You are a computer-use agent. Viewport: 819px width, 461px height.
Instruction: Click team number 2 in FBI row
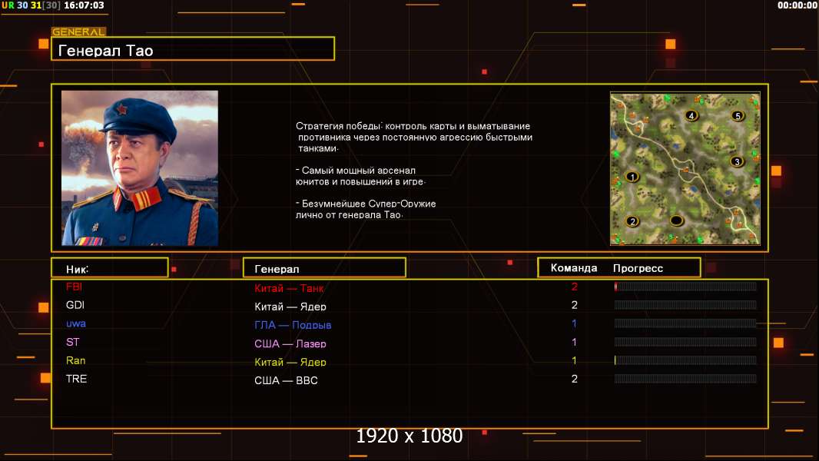(x=575, y=287)
